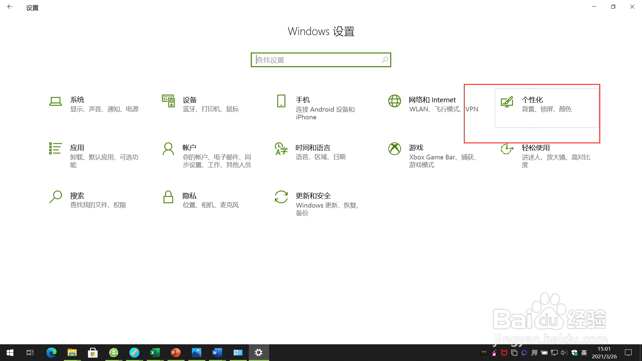Open Privacy (隐私) lock icon
642x361 pixels.
pyautogui.click(x=168, y=197)
